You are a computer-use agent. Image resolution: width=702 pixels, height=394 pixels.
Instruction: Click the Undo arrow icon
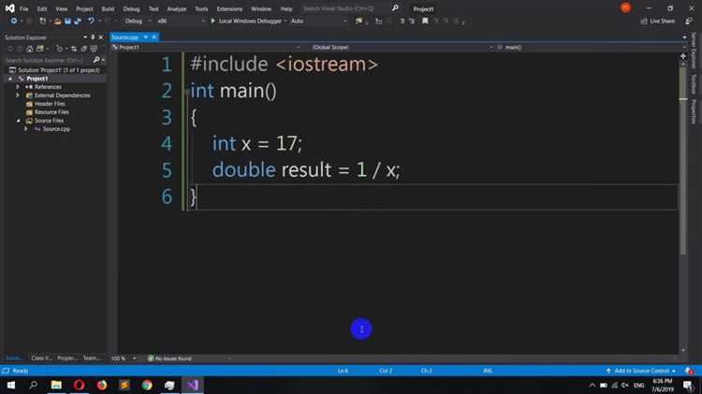coord(91,21)
